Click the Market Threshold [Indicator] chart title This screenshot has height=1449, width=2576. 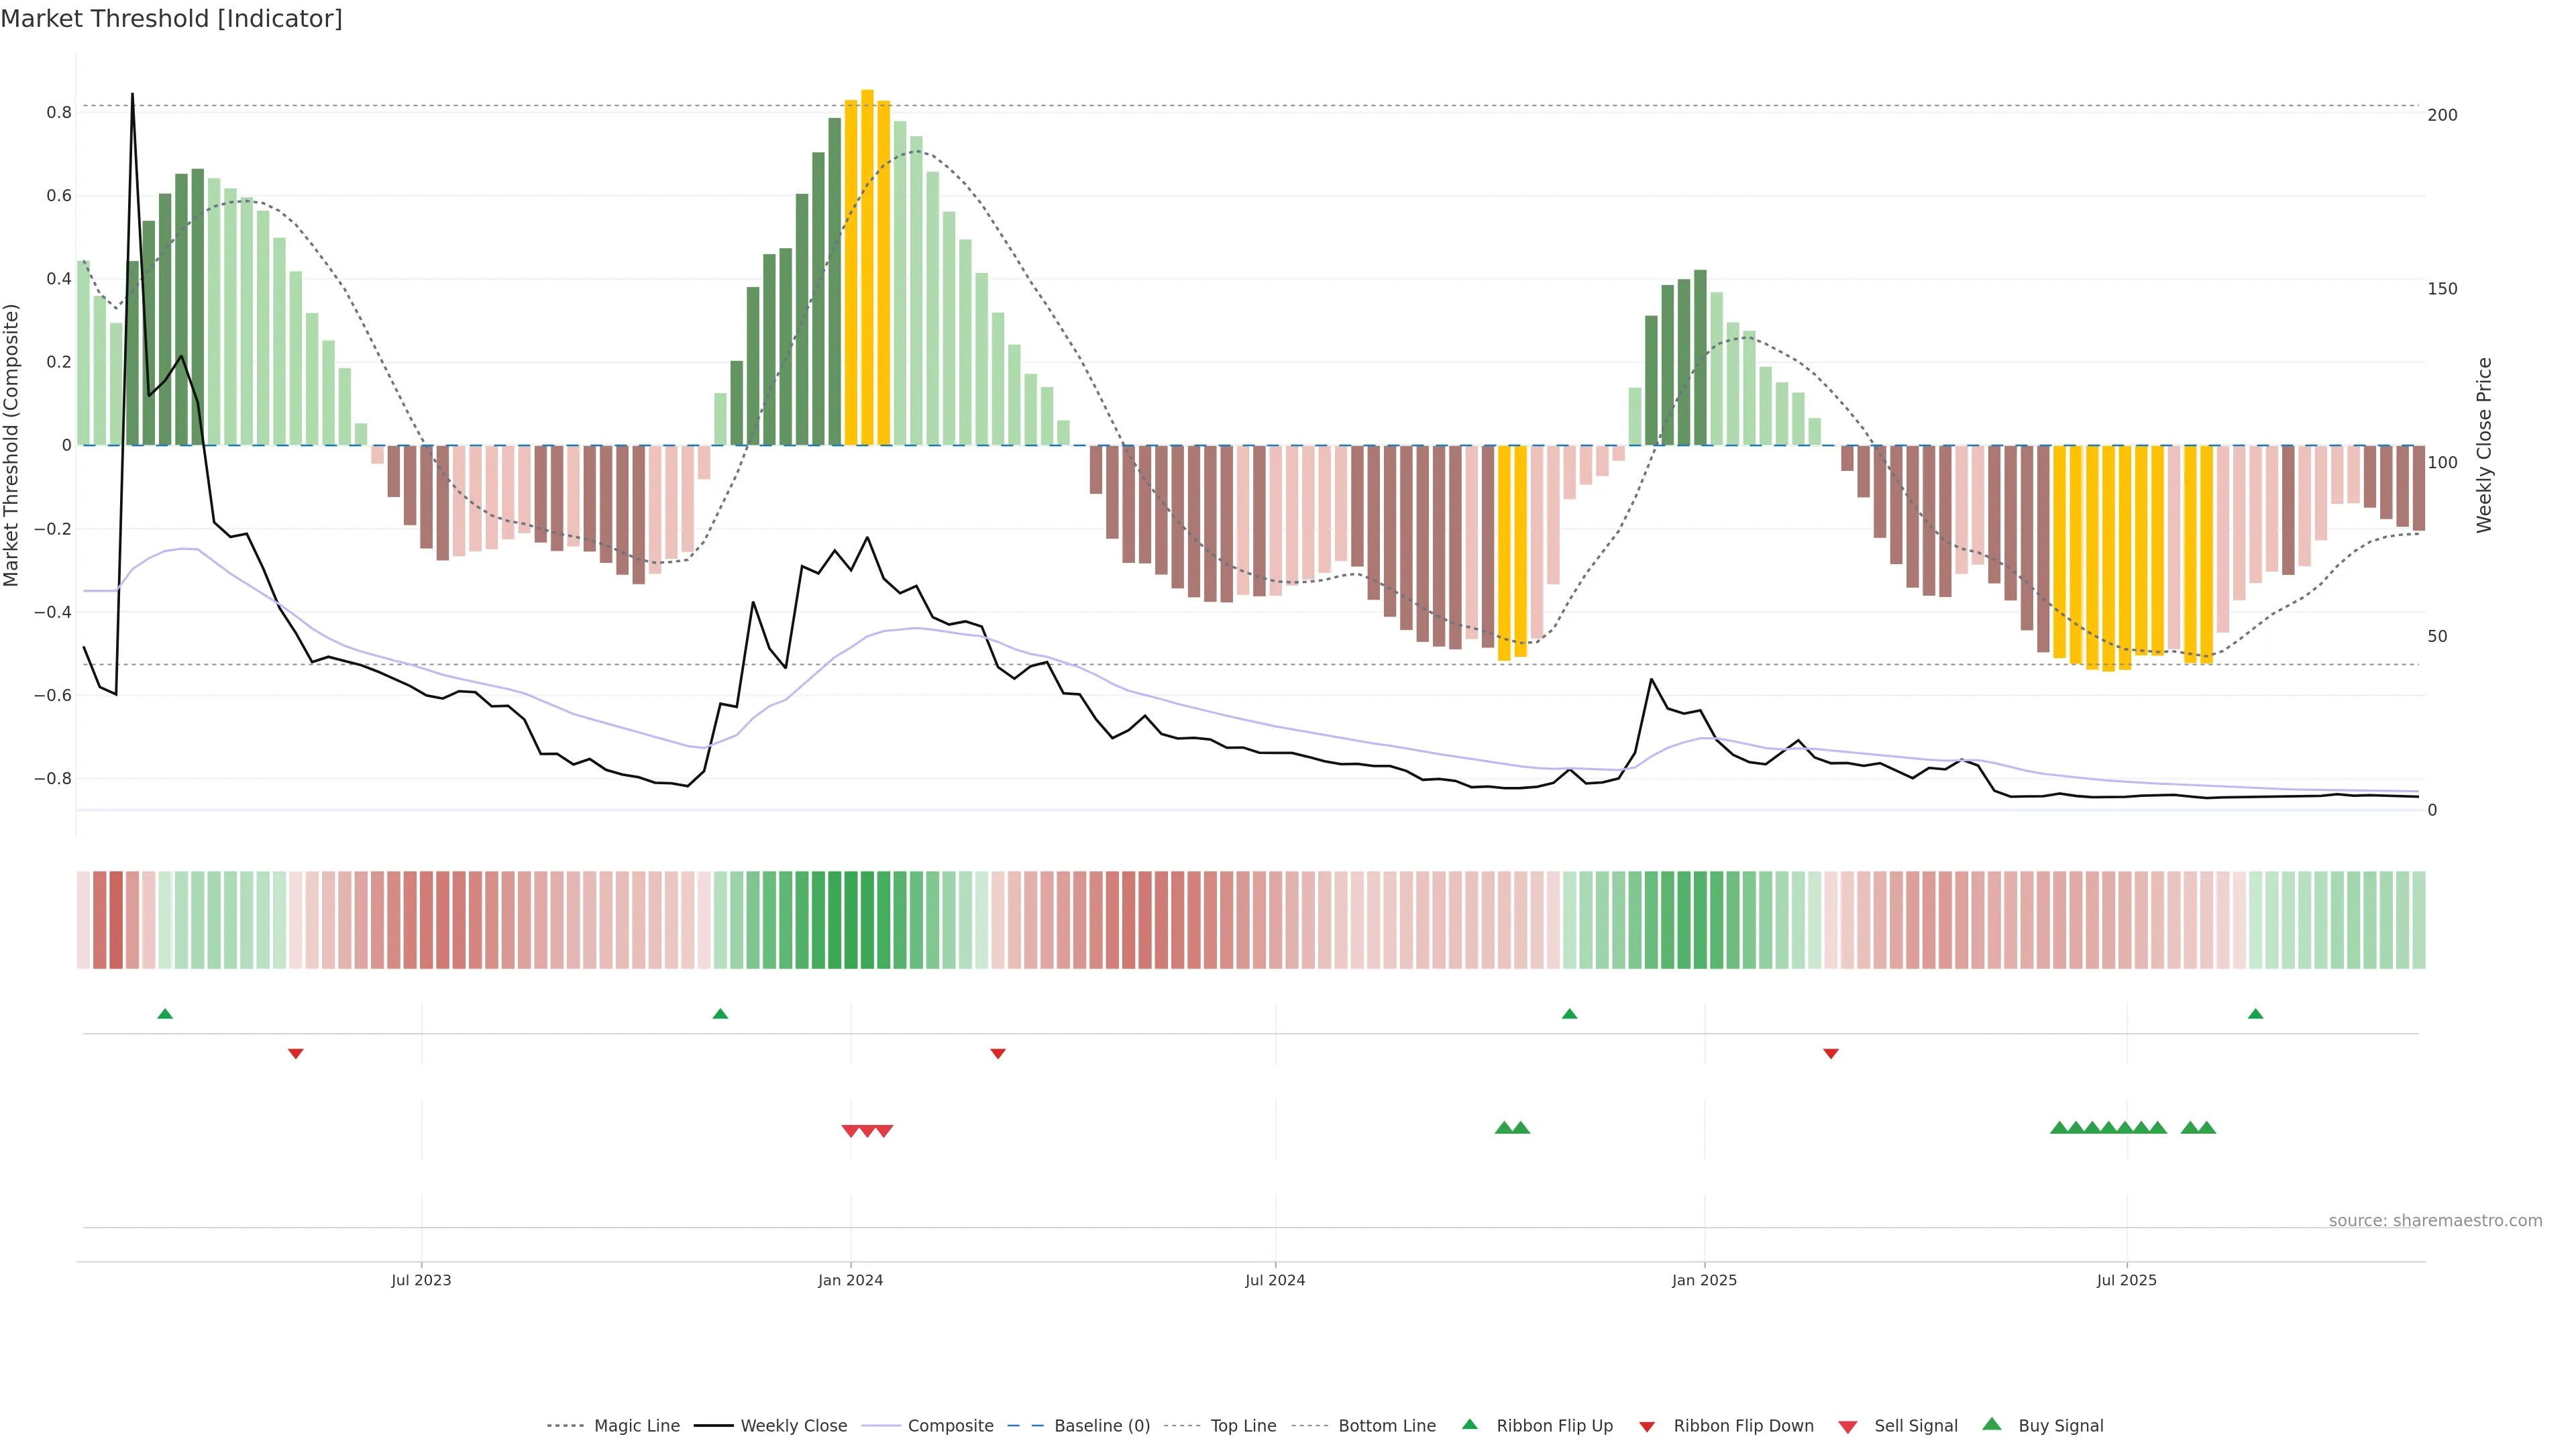click(x=171, y=19)
